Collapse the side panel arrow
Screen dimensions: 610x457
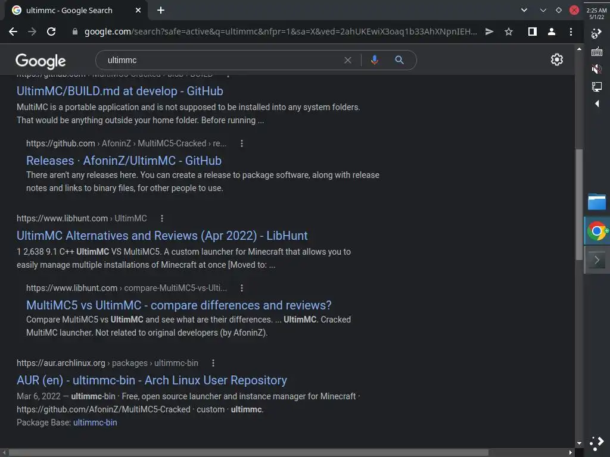(597, 104)
